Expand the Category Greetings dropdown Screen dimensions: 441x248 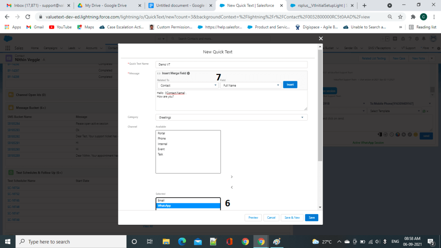[x=231, y=117]
